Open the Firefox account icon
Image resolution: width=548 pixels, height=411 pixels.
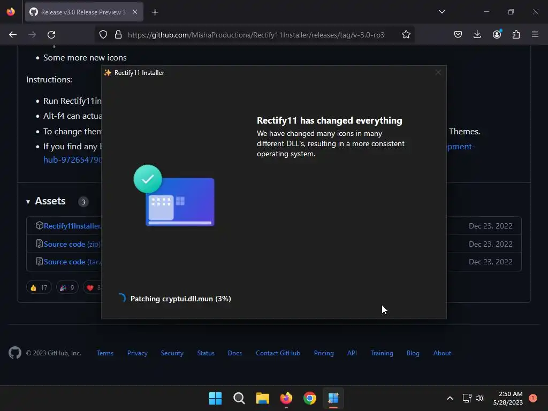[497, 35]
